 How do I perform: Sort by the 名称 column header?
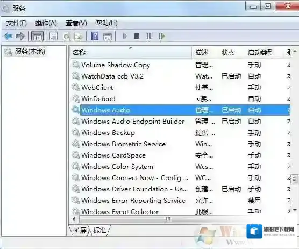pos(131,52)
